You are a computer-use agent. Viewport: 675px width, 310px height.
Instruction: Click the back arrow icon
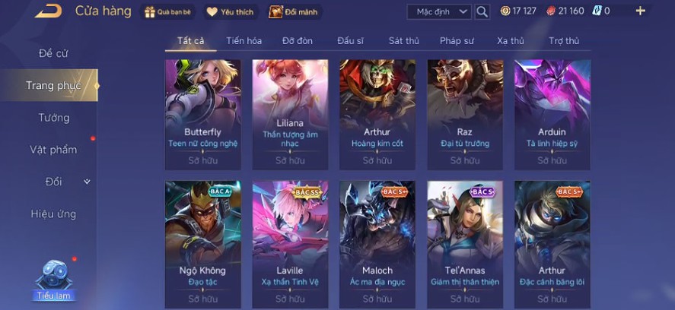pyautogui.click(x=48, y=11)
